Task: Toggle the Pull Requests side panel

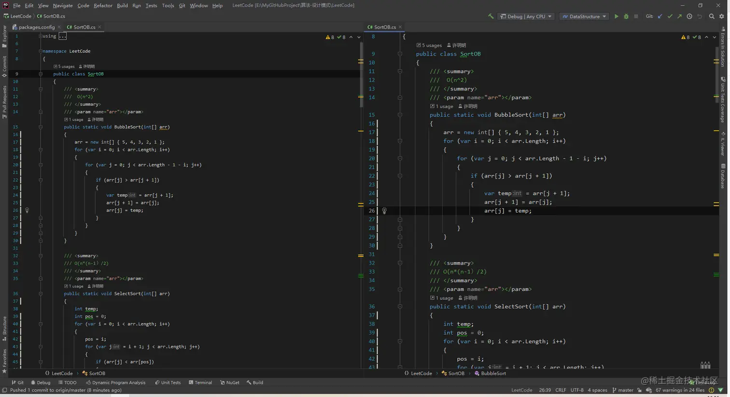Action: point(4,102)
